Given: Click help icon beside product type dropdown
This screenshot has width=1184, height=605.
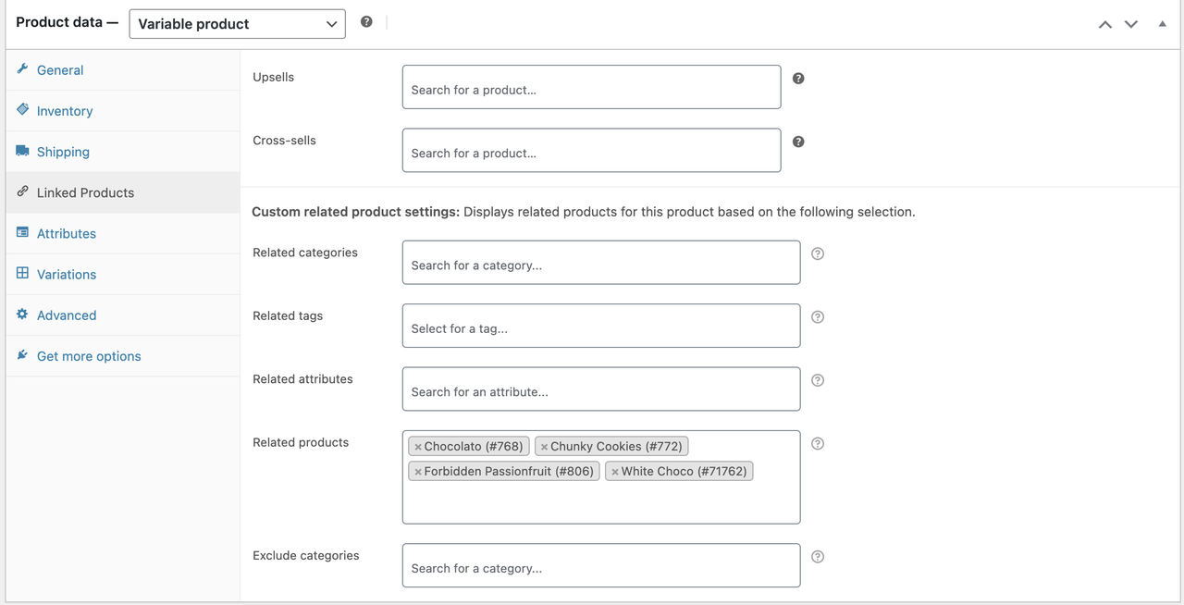Looking at the screenshot, I should (366, 22).
